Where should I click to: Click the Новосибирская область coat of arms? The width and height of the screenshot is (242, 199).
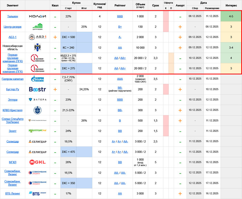pos(37,48)
